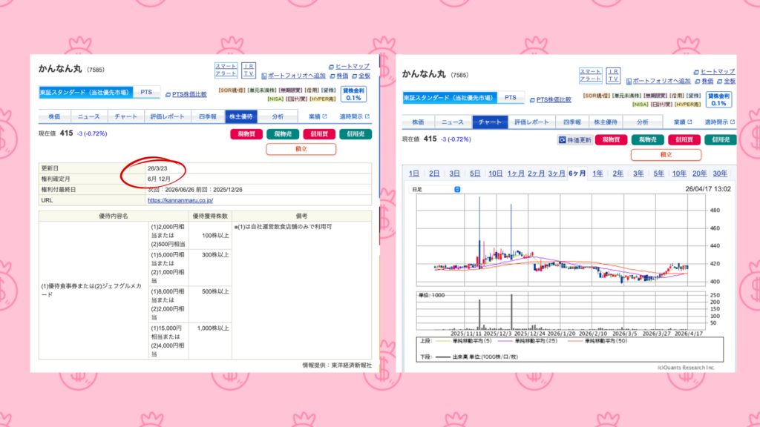Switch to 四季報 tab in left panel
The image size is (760, 427).
point(207,116)
